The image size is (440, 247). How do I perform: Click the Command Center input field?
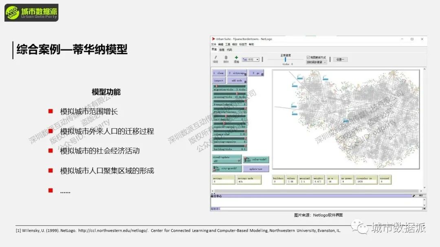click(321, 209)
